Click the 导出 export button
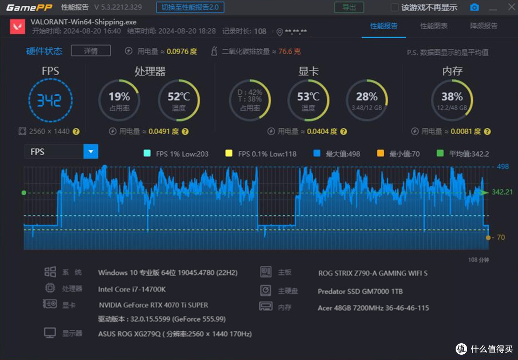 coord(349,7)
